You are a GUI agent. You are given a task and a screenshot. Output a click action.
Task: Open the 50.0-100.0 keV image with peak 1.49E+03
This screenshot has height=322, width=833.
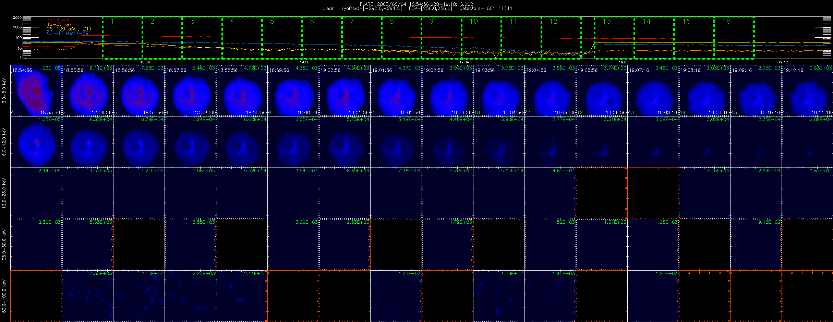point(499,296)
